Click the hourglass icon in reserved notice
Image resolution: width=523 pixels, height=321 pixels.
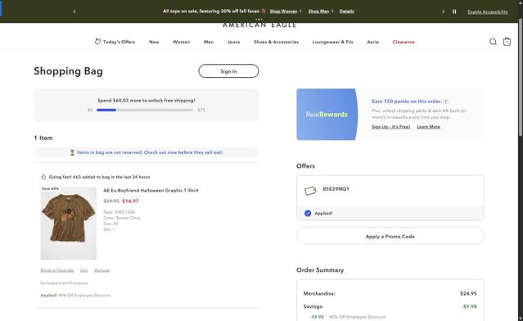pos(72,152)
